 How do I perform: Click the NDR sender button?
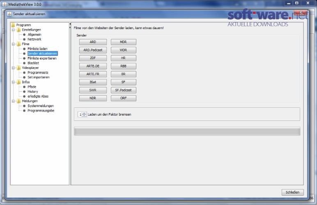point(93,98)
